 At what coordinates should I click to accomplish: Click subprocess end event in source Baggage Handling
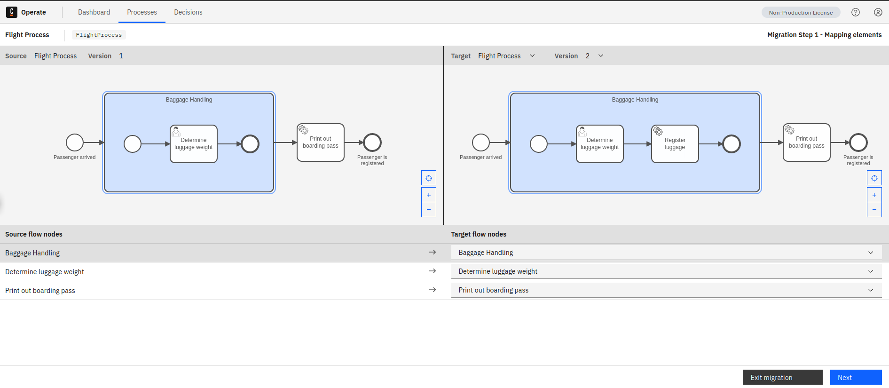(250, 144)
